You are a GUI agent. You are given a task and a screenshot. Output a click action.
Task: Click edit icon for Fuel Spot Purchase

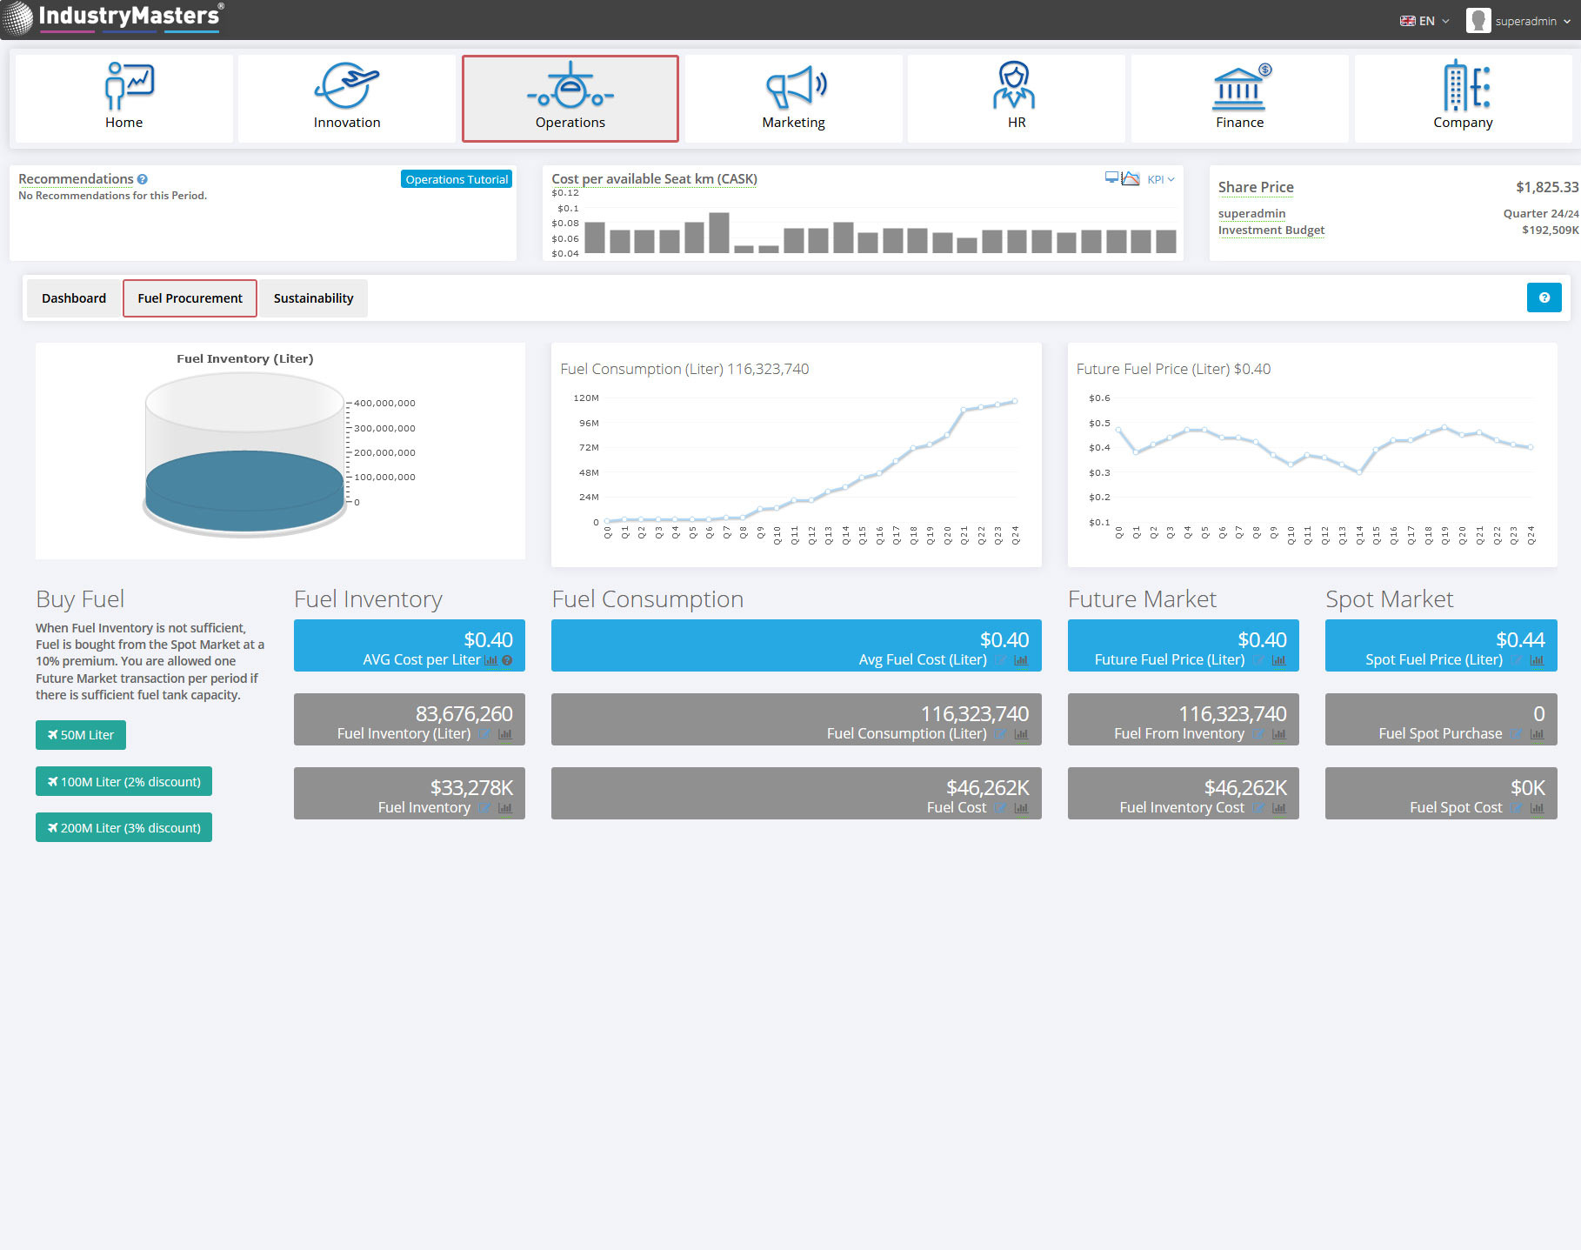1517,734
